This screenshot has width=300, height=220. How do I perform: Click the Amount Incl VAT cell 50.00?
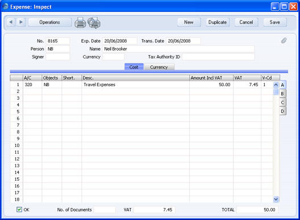click(211, 84)
